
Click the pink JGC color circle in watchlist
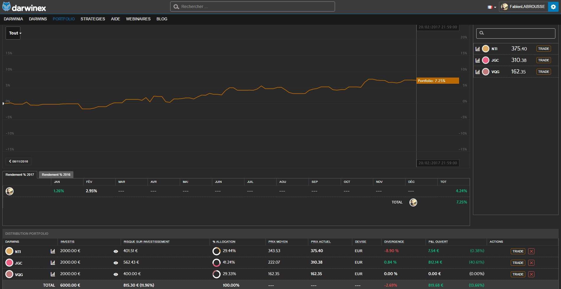[x=486, y=60]
